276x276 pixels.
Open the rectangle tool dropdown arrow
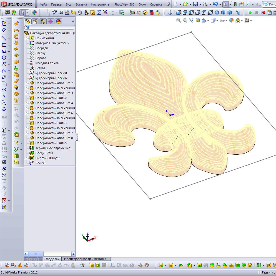click(x=9, y=45)
